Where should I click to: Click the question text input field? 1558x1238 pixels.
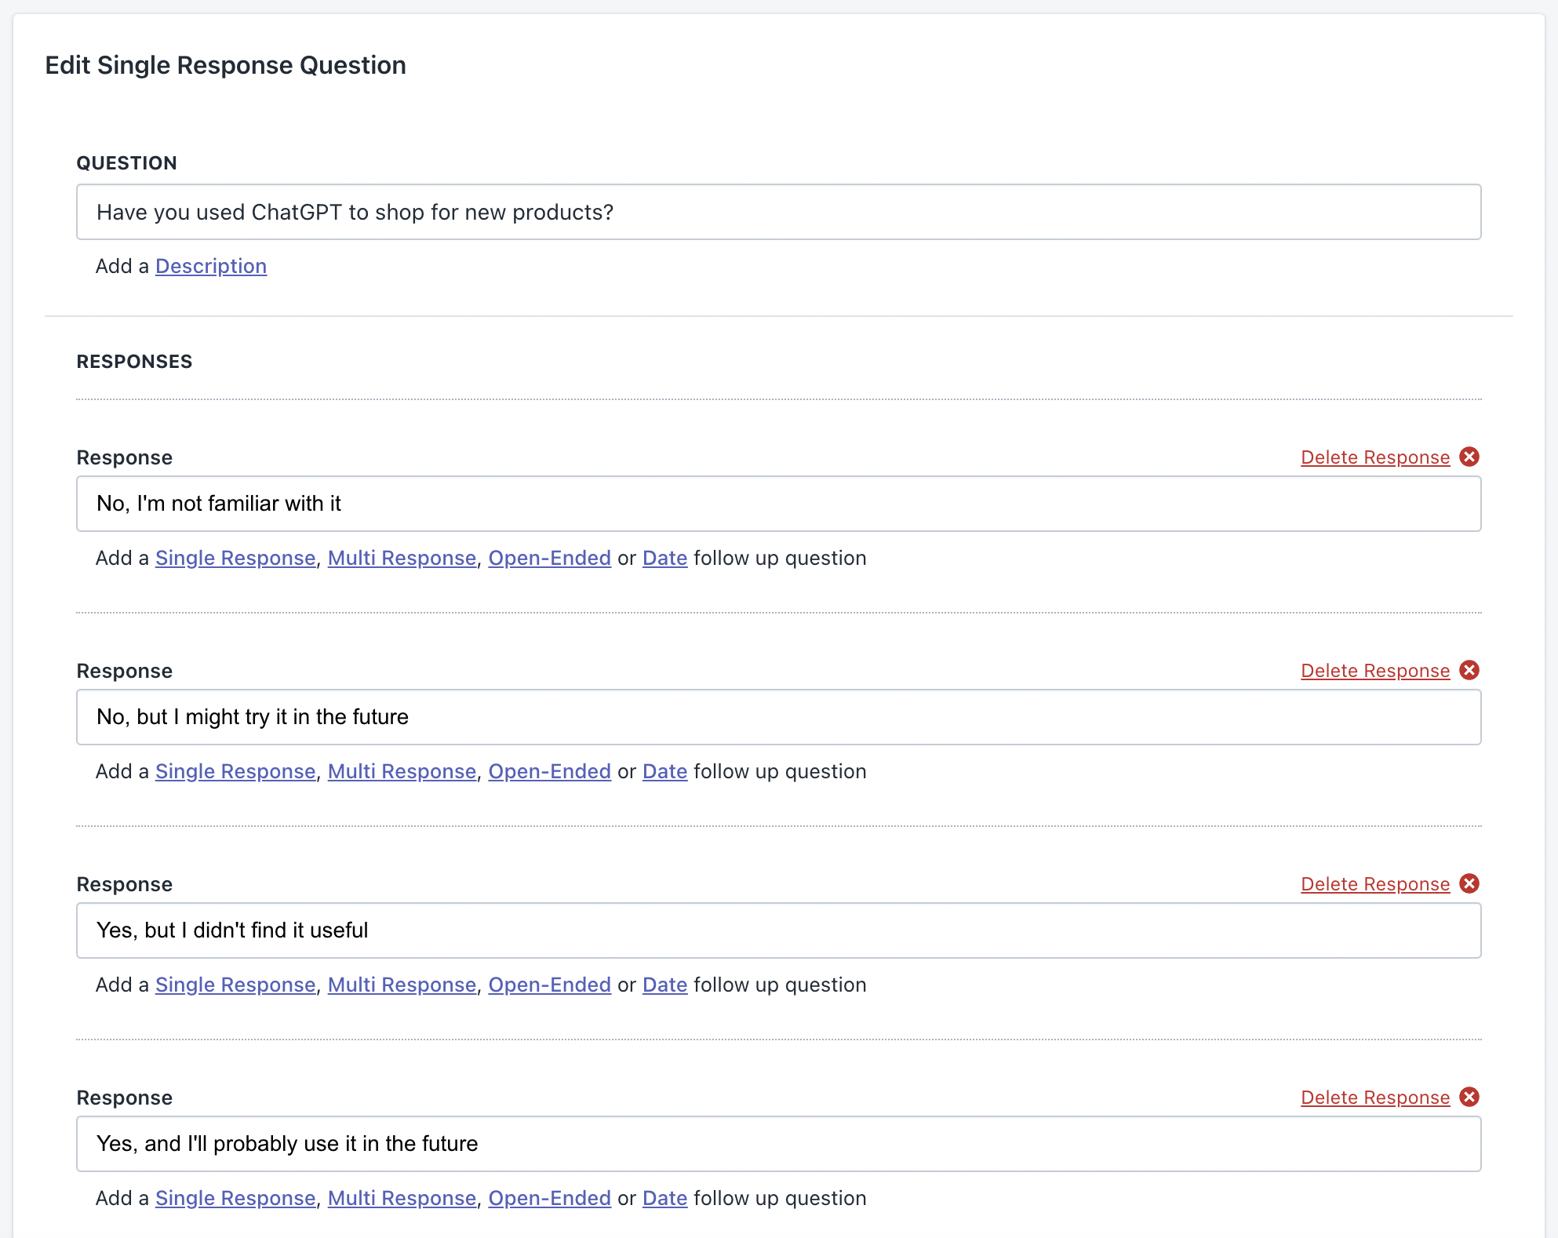tap(778, 212)
